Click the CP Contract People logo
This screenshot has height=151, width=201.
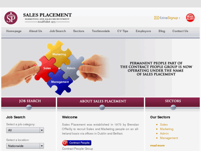[77, 143]
